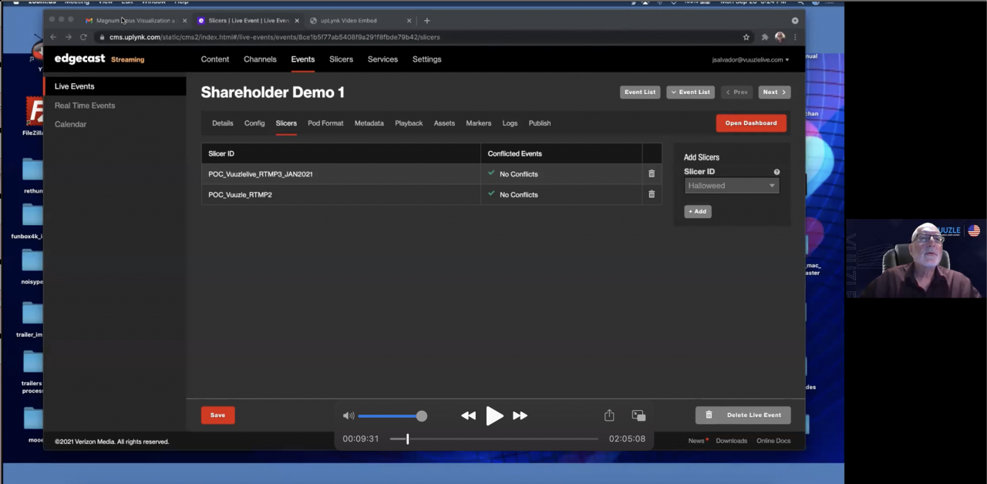Click trash icon for POC_Vuuzle_RTMP2
Viewport: 987px width, 484px height.
652,194
